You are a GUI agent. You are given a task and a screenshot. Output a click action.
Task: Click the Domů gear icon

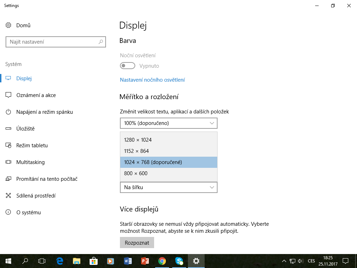8,25
